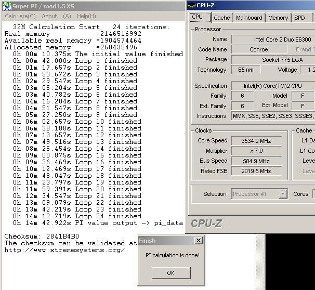The width and height of the screenshot is (315, 290).
Task: Click the 'Available real memory =1904574464' line
Action: click(x=73, y=41)
